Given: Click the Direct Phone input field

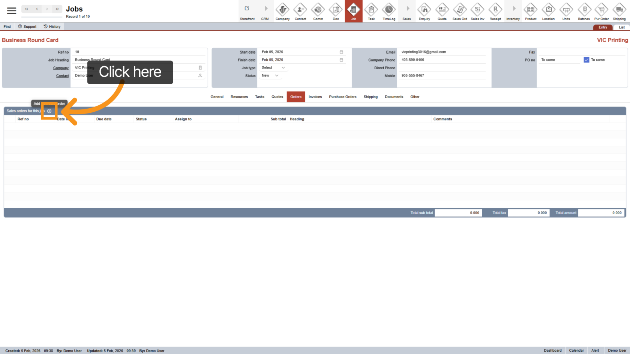Looking at the screenshot, I should point(442,68).
